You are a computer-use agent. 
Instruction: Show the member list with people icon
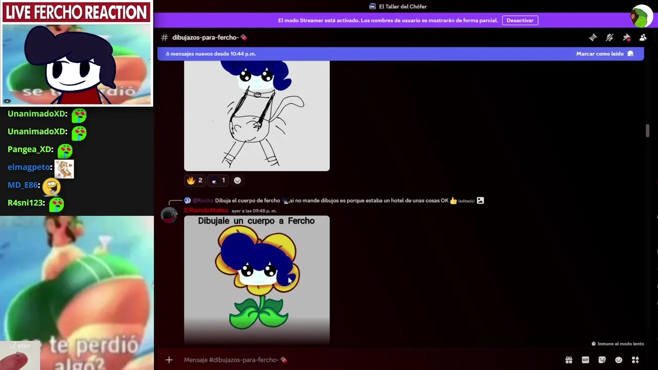[x=643, y=38]
